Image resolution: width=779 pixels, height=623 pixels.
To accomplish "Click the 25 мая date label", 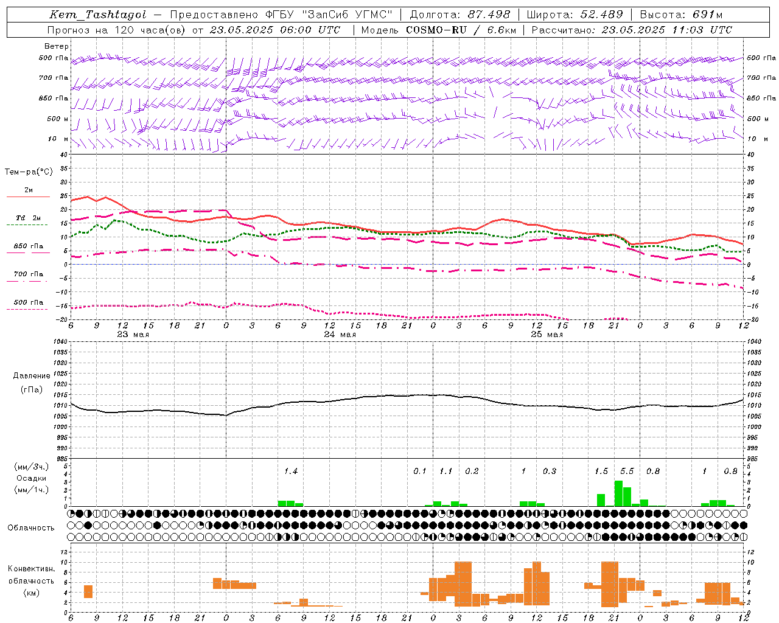I will click(x=547, y=335).
